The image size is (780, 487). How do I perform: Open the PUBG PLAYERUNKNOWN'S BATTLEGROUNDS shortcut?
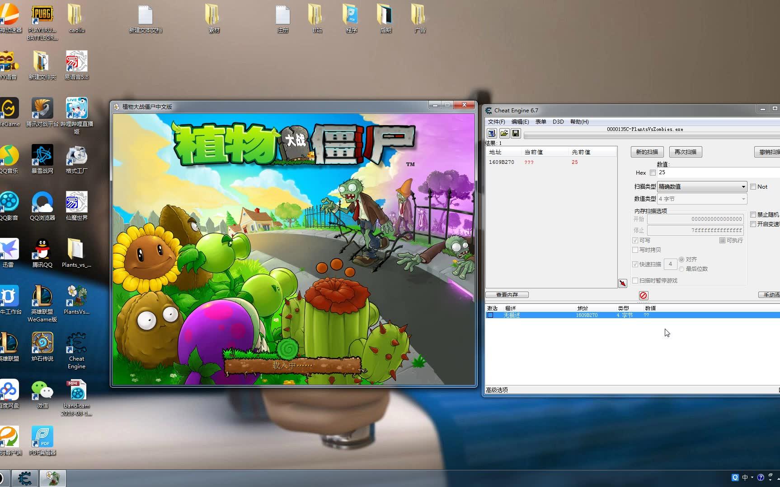click(42, 23)
